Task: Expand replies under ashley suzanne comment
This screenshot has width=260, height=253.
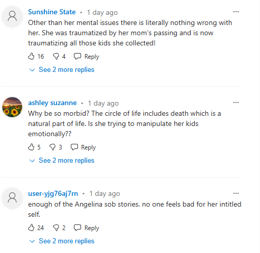Action: click(62, 161)
